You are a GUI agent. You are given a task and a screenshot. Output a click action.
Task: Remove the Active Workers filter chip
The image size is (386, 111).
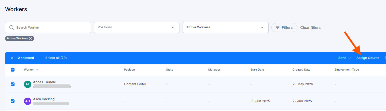click(30, 38)
